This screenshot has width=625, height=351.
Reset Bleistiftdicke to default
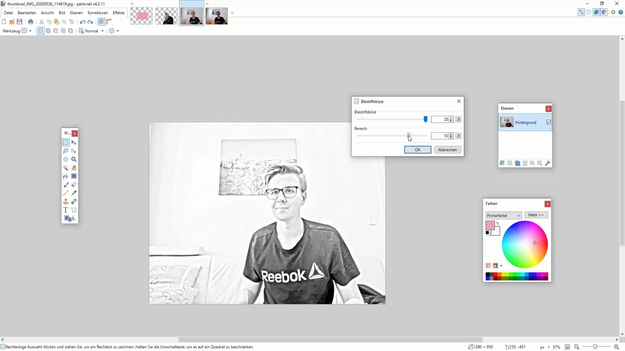coord(458,119)
